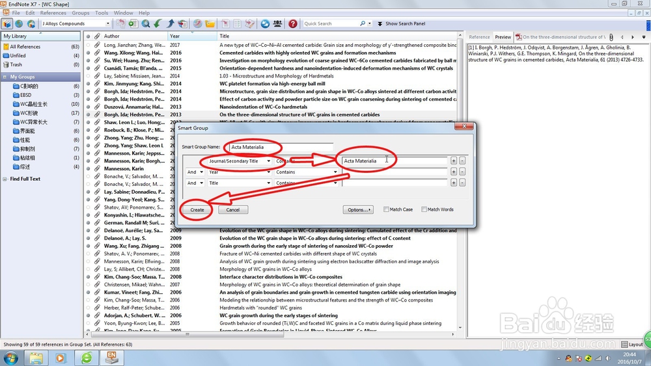
Task: Remove the first search row with minus button
Action: click(x=462, y=161)
